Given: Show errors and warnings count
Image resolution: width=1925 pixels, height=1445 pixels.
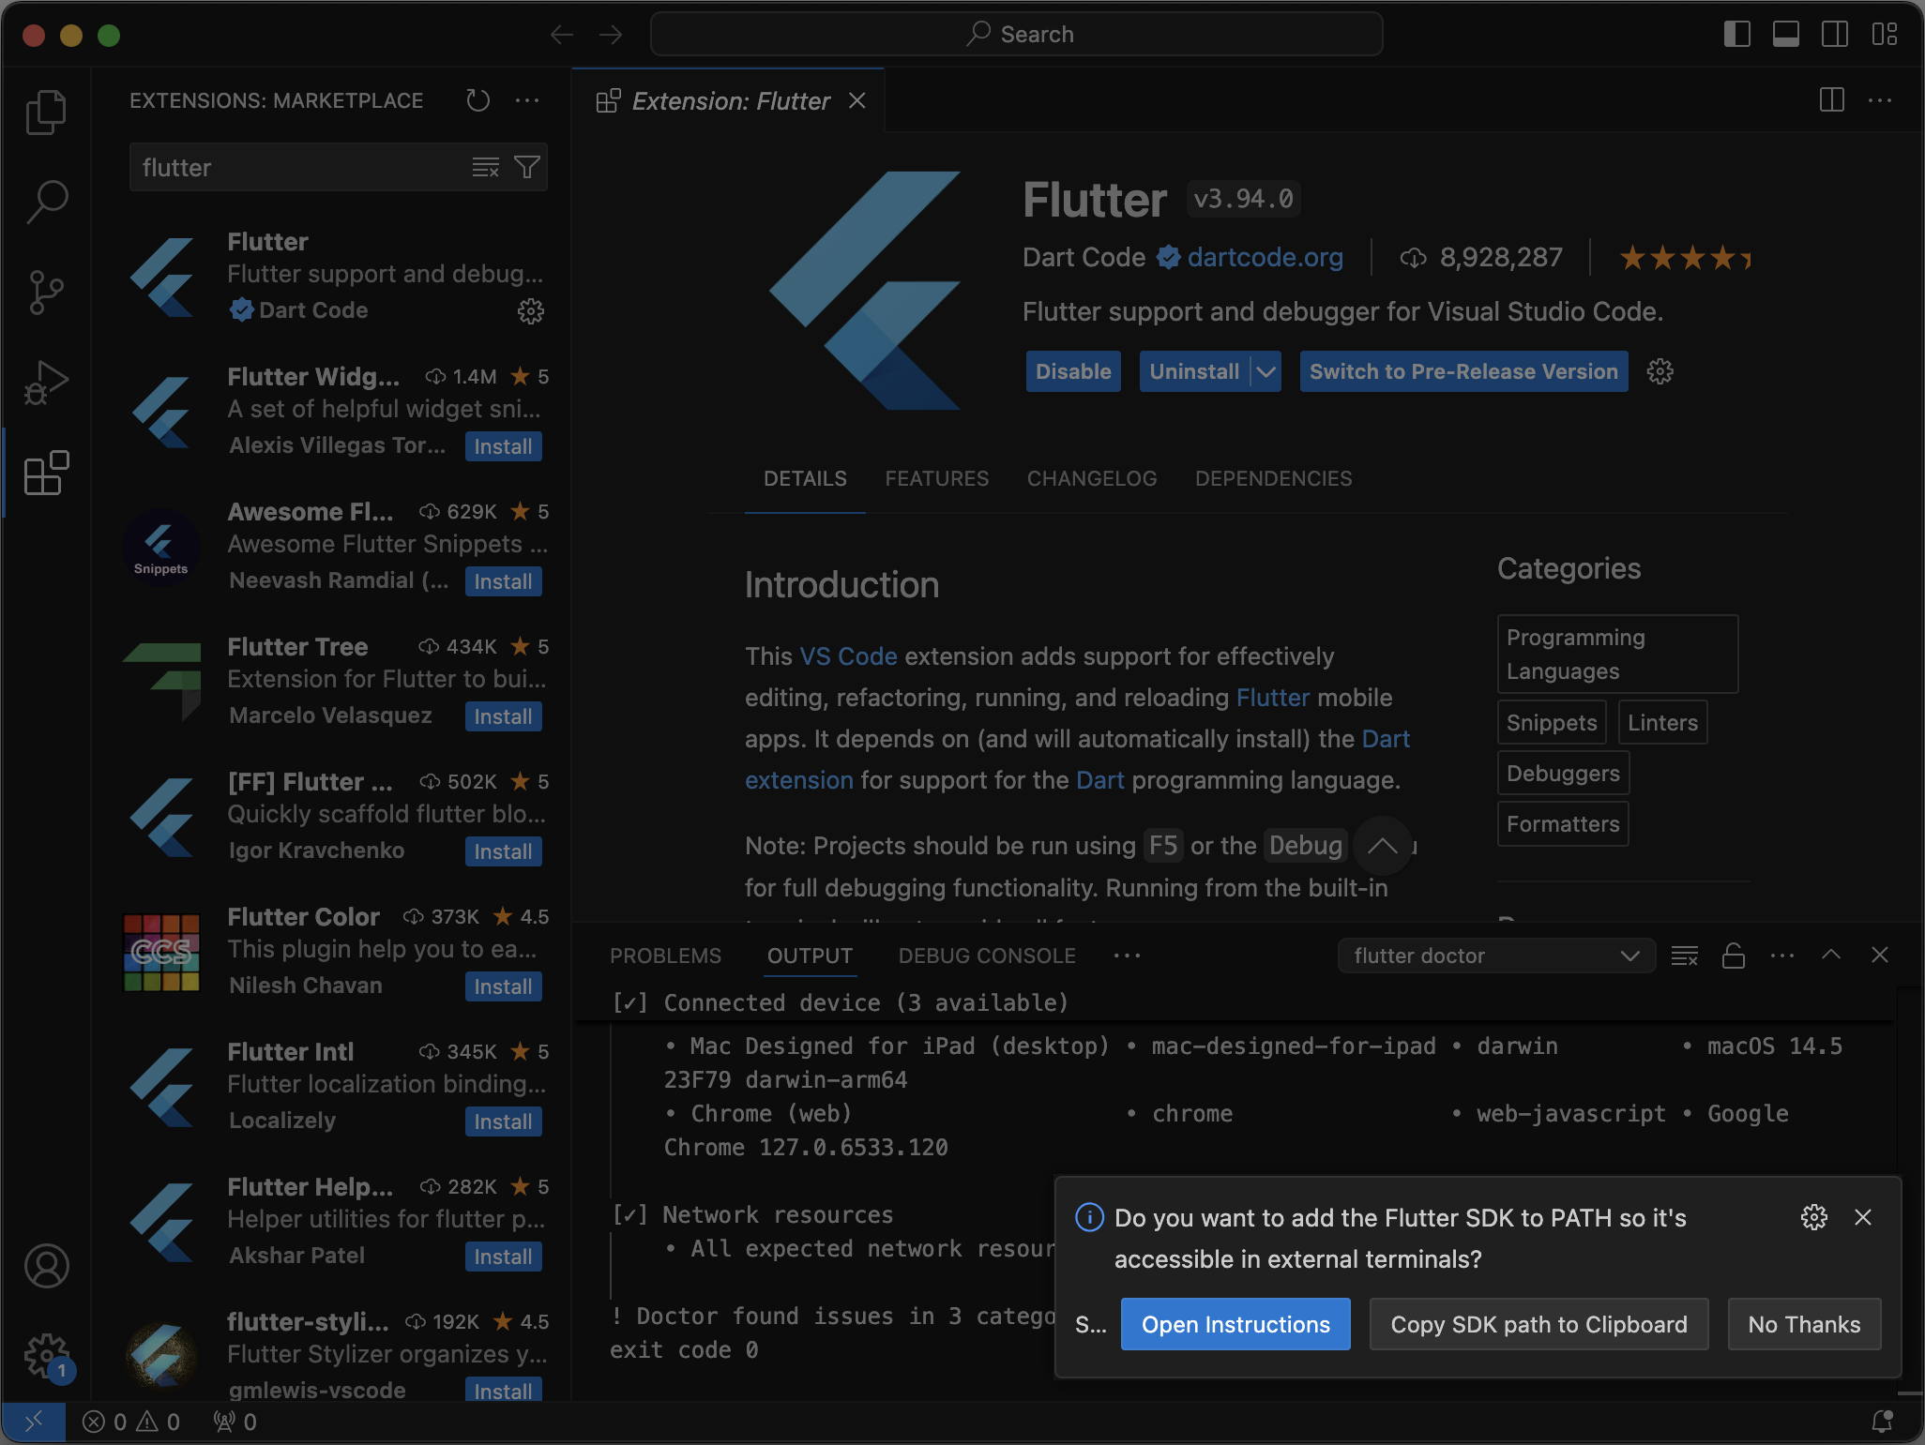Looking at the screenshot, I should (131, 1422).
